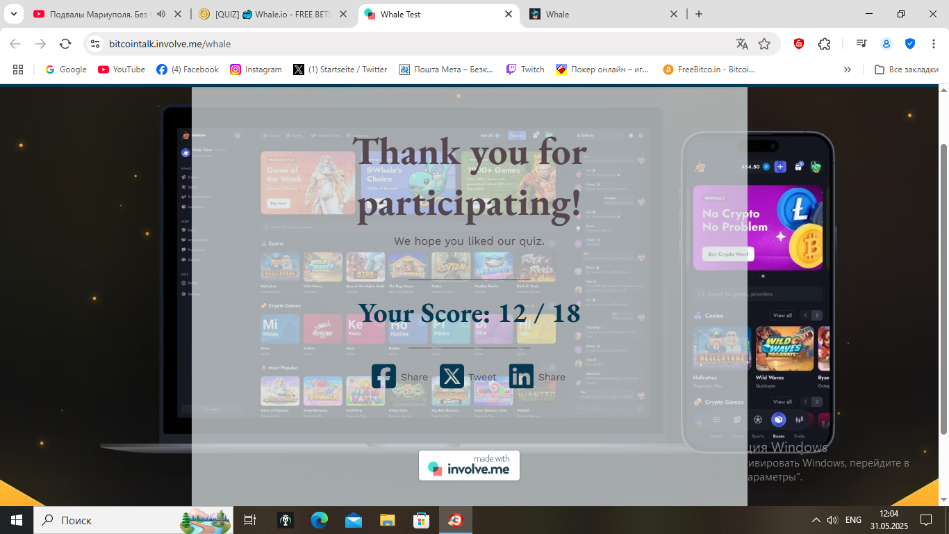
Task: Open the Windows Start menu
Action: [16, 520]
